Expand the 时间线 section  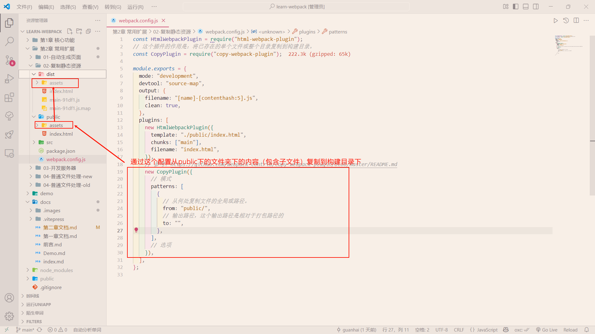62,296
